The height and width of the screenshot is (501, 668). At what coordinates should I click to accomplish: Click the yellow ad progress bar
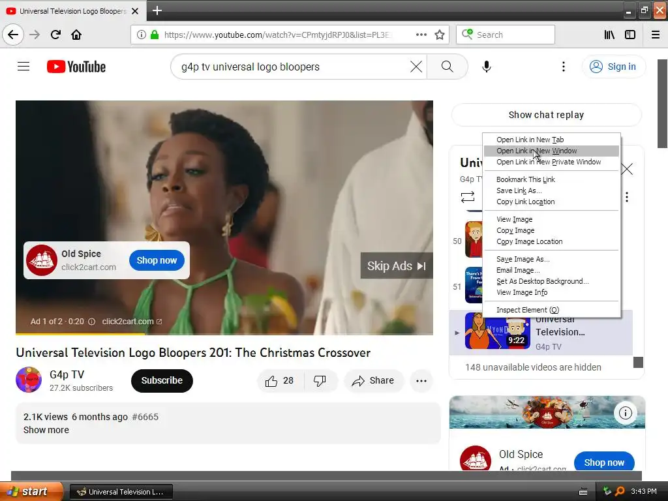tap(80, 334)
